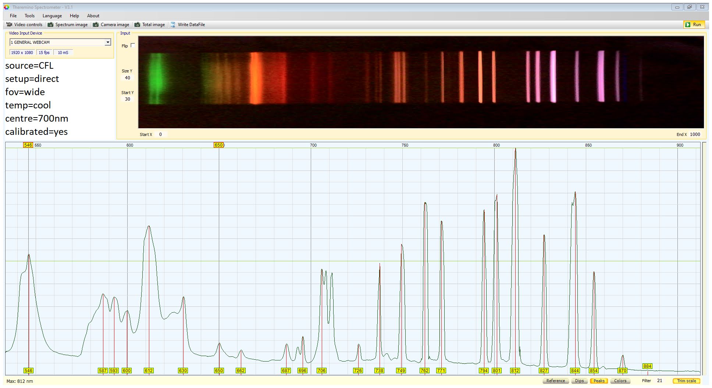Click the Start Y value 30
The width and height of the screenshot is (712, 388).
[127, 99]
